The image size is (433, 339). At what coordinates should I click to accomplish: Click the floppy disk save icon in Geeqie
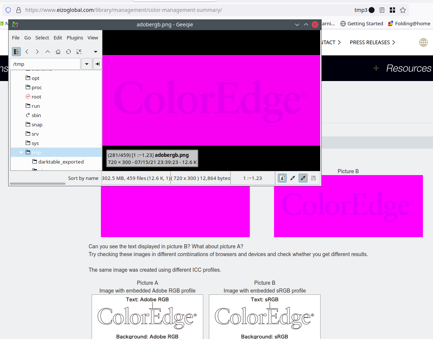pos(313,178)
